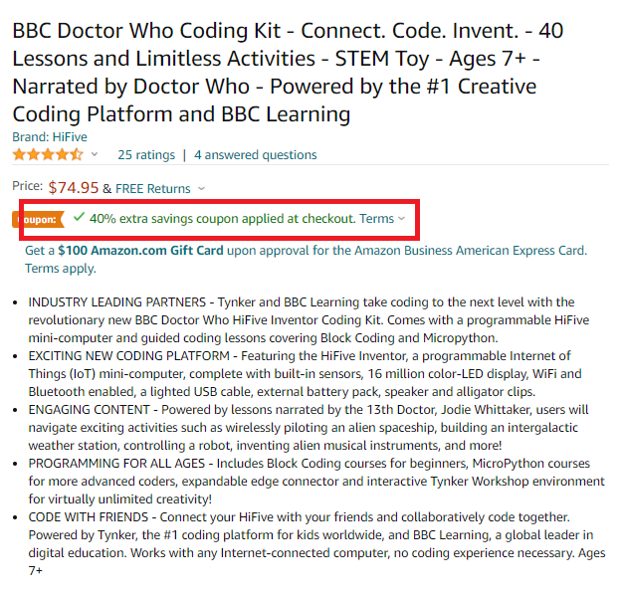The width and height of the screenshot is (624, 596).
Task: Select the CODE WITH FRIENDS bullet
Action: (316, 543)
